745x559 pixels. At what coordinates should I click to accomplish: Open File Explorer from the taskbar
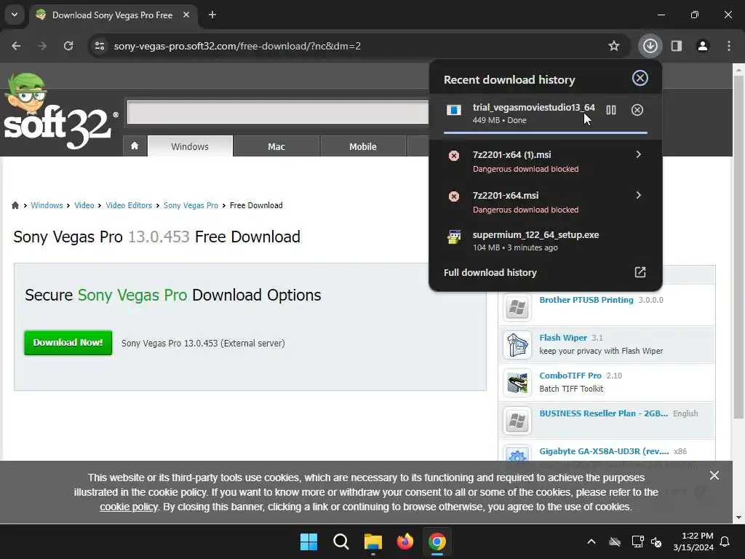click(x=373, y=542)
